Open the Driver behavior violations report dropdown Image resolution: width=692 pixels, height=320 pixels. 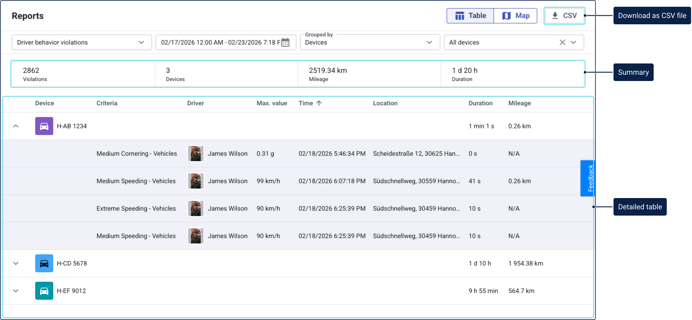pyautogui.click(x=81, y=42)
